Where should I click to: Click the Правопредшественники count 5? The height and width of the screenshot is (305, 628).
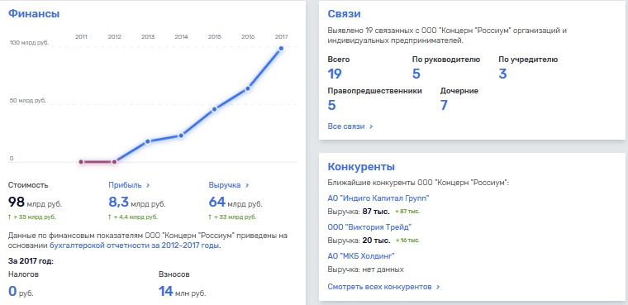click(331, 106)
